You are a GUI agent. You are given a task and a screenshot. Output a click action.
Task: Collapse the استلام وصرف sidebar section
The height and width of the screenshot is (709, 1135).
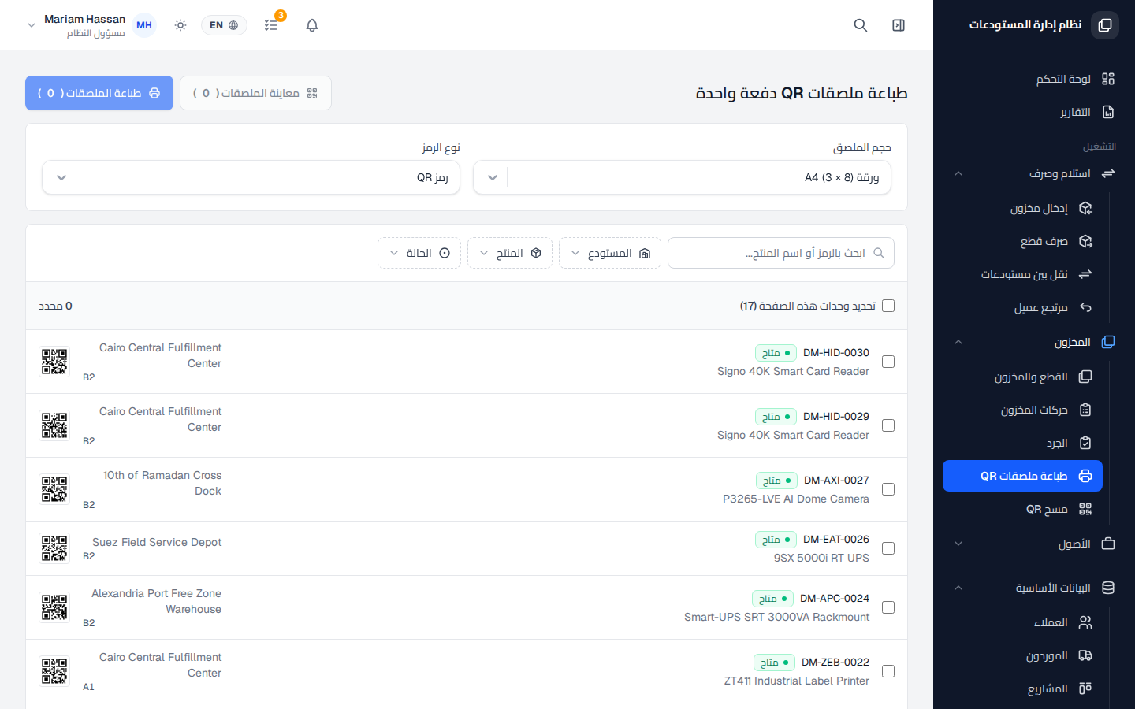(1033, 173)
